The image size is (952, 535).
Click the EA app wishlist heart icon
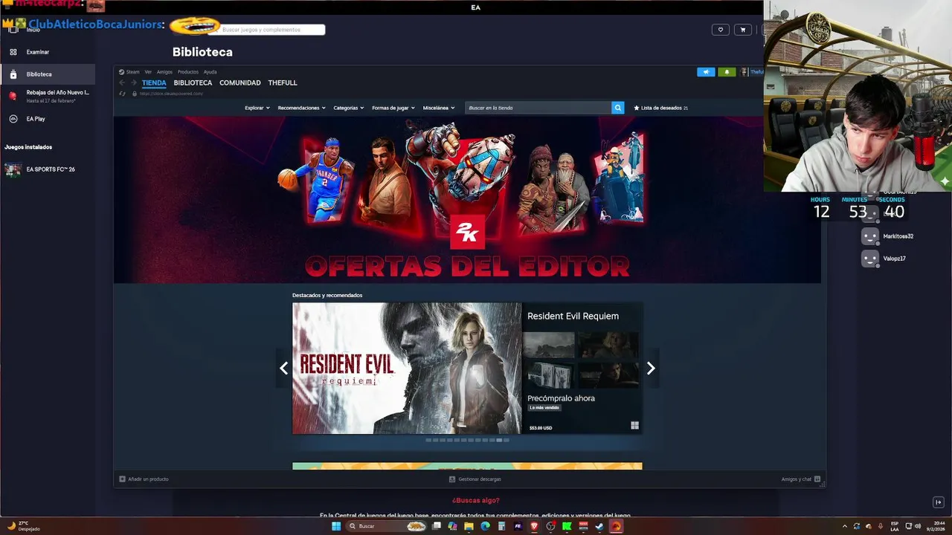720,30
